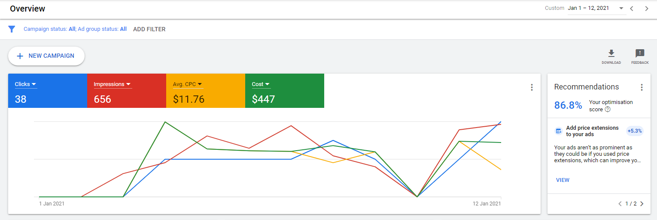The image size is (657, 220).
Task: Click the NEW CAMPAIGN button
Action: 46,56
